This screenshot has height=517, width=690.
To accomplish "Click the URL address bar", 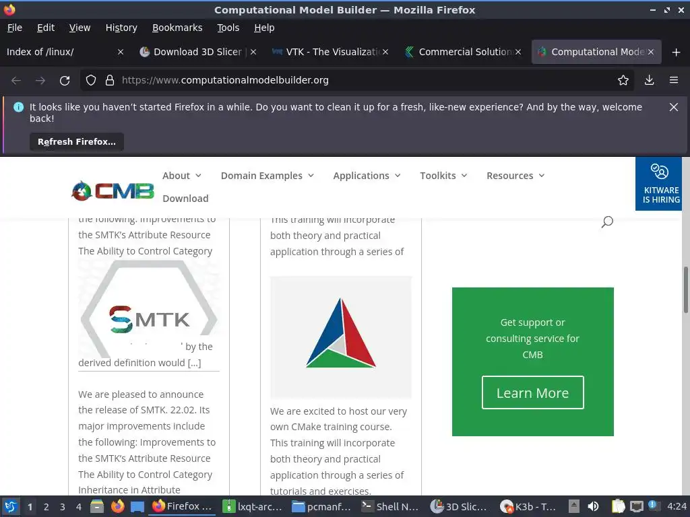I will (x=356, y=81).
